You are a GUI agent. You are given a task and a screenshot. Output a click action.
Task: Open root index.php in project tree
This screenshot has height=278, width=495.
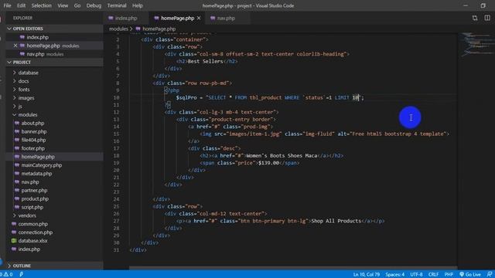tap(29, 249)
